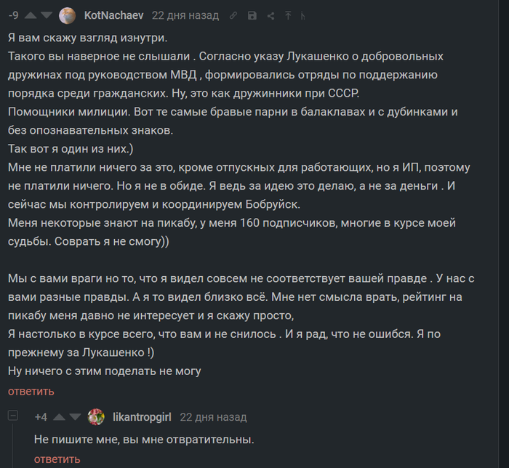Copy link to KotNachaev's comment

[x=233, y=15]
